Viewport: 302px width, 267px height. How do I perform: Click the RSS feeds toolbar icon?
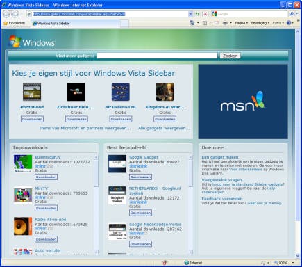click(205, 23)
